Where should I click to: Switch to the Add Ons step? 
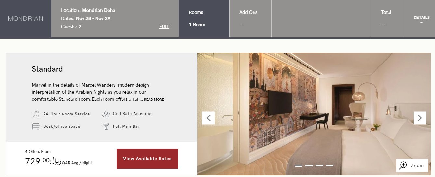(250, 19)
